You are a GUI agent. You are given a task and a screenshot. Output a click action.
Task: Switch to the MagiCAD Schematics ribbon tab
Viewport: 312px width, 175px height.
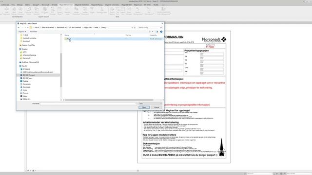pos(112,5)
